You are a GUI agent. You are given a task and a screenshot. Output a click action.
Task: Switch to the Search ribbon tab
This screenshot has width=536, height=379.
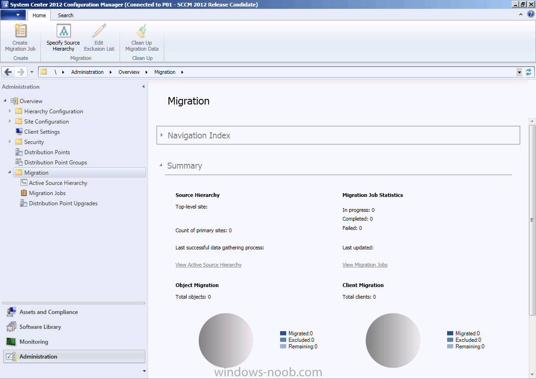pos(66,15)
